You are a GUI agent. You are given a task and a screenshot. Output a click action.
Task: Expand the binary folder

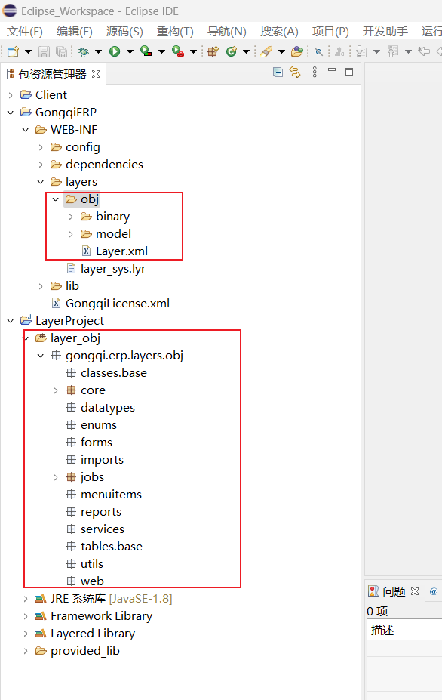(71, 217)
